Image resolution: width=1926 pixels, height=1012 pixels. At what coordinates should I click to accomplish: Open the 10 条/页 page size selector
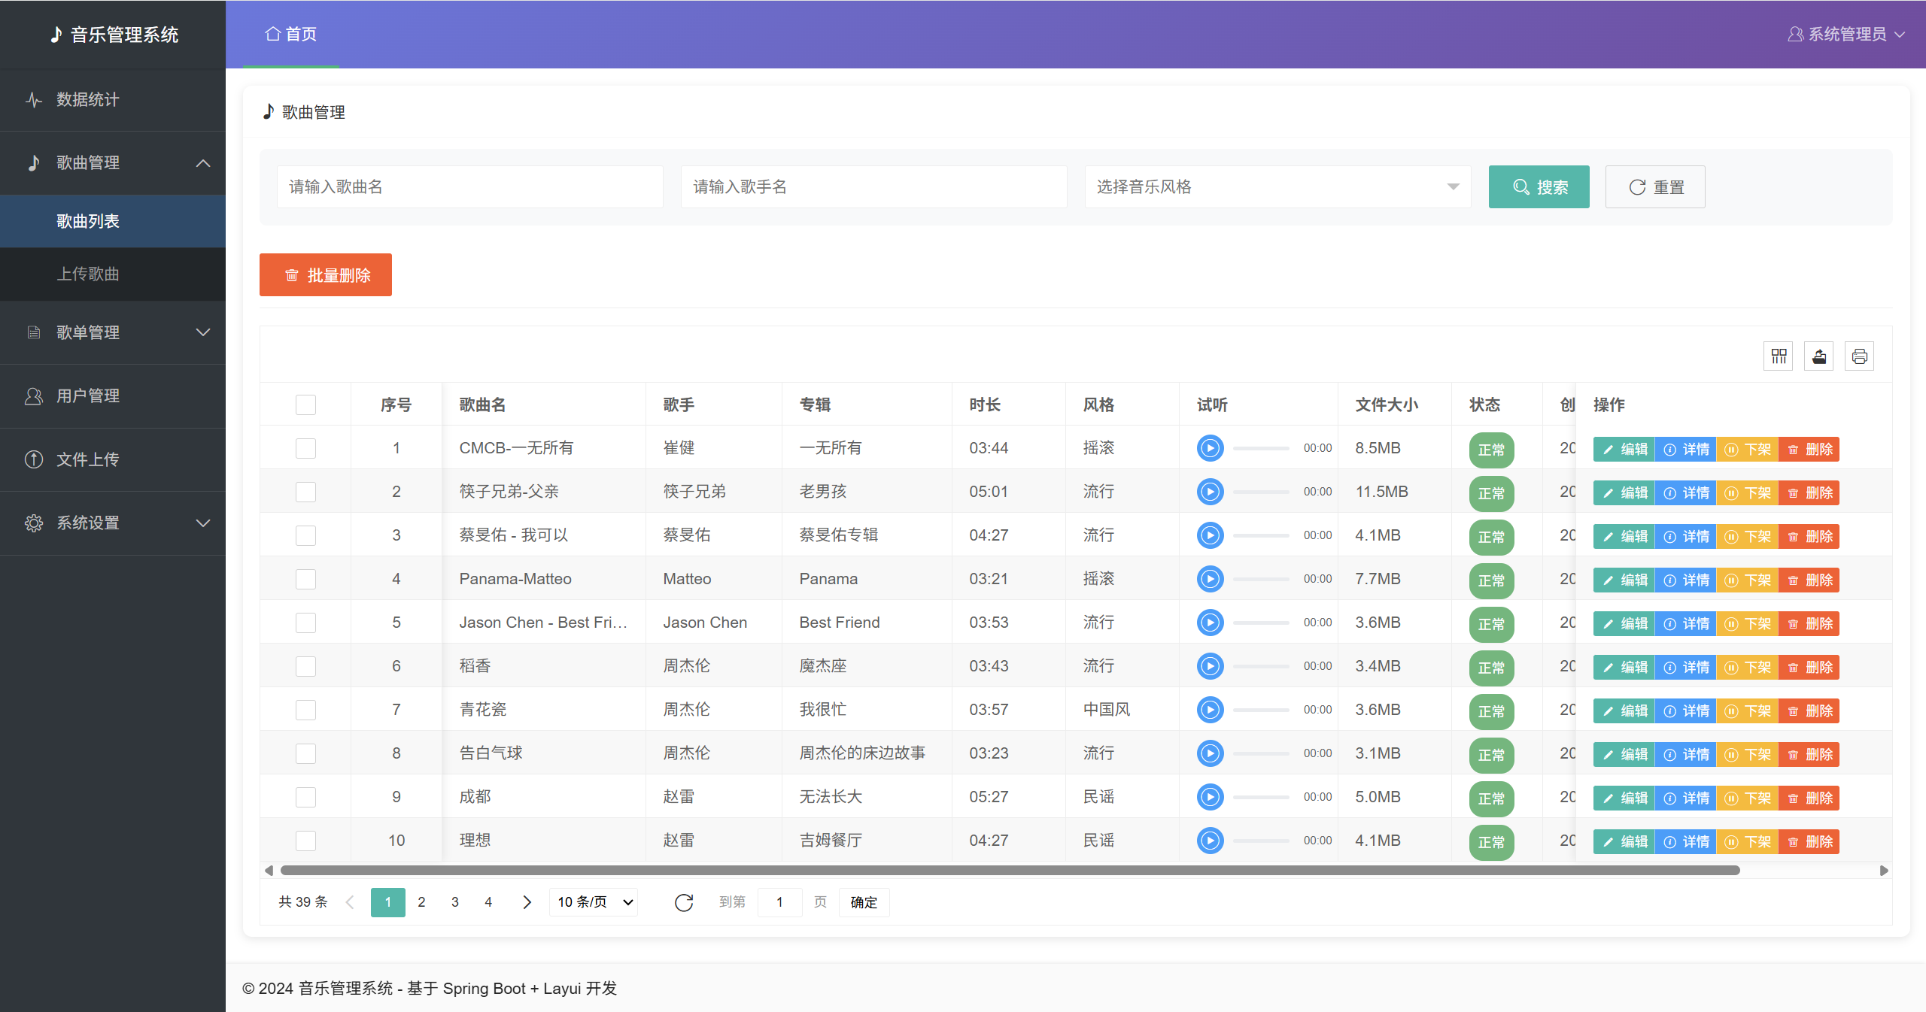point(594,902)
